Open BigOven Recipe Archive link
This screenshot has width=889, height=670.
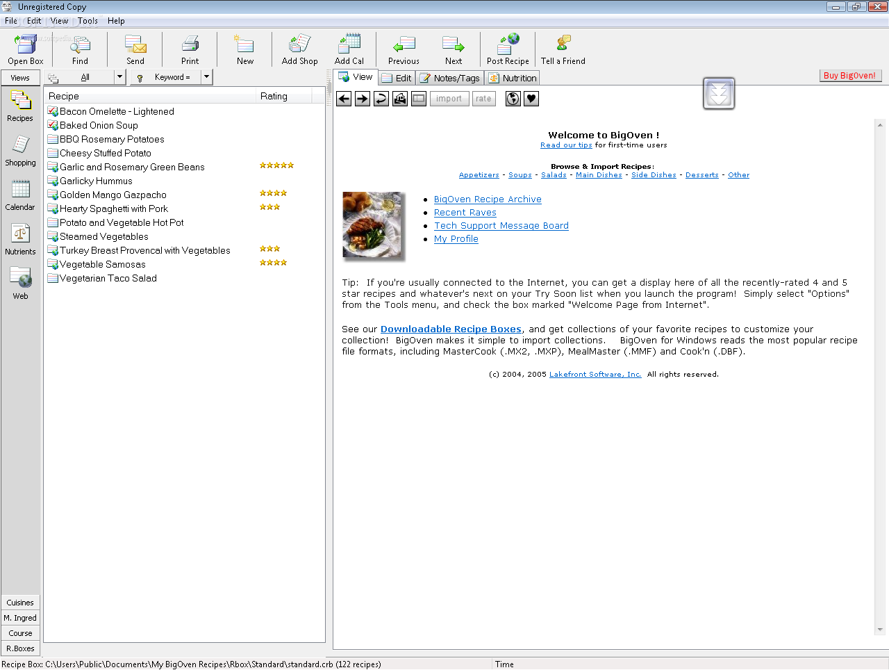pos(488,199)
